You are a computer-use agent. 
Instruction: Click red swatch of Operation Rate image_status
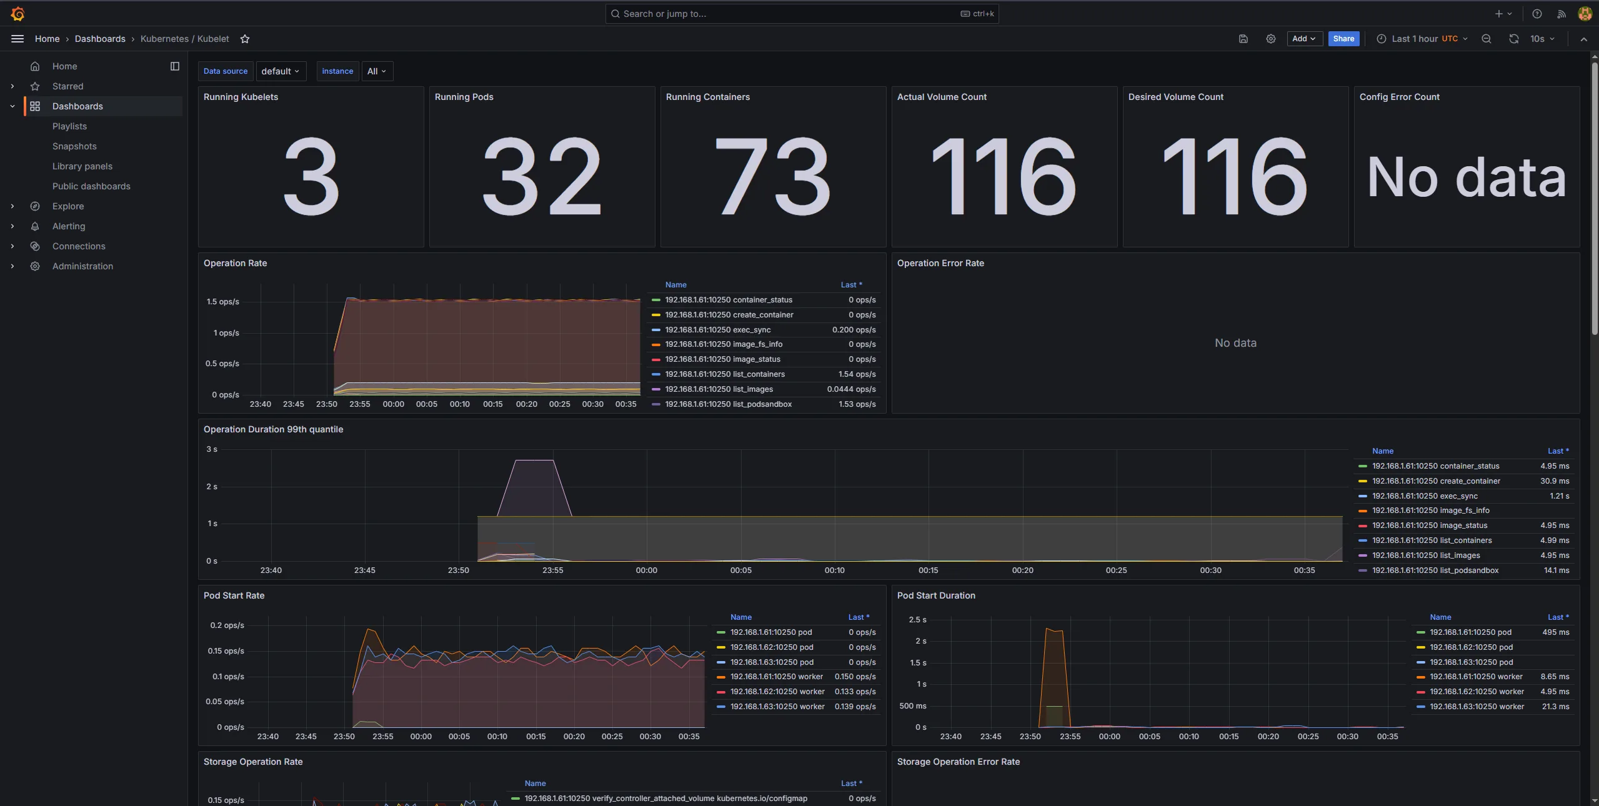656,359
